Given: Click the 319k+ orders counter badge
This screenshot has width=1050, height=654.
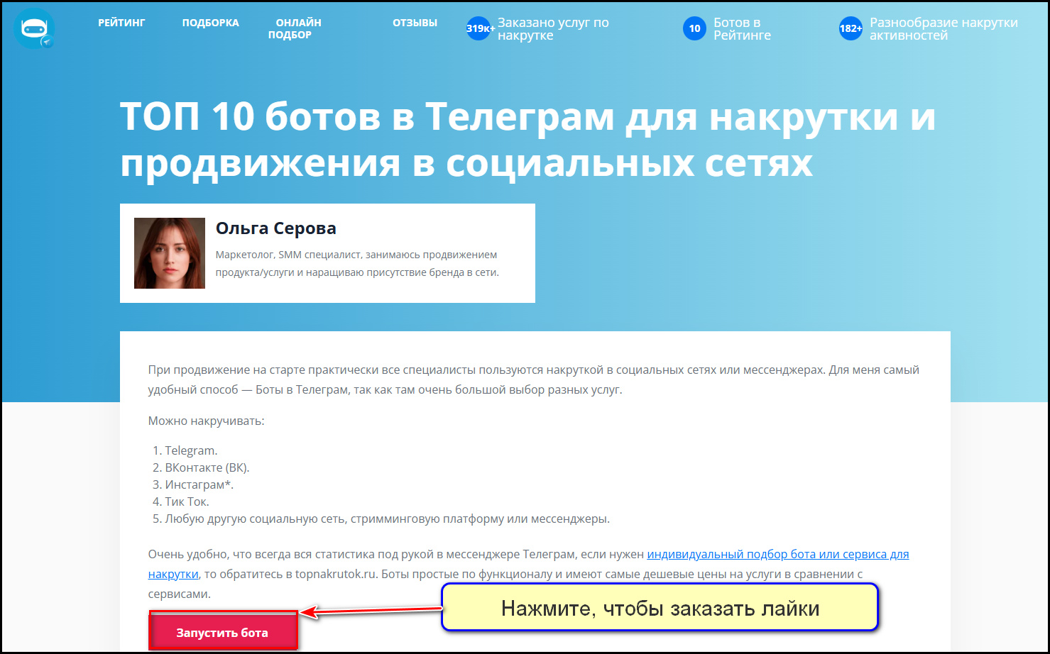Looking at the screenshot, I should click(x=478, y=28).
